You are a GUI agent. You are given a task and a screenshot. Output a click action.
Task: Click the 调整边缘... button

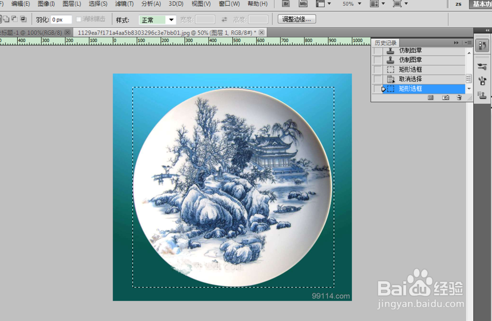[x=297, y=20]
